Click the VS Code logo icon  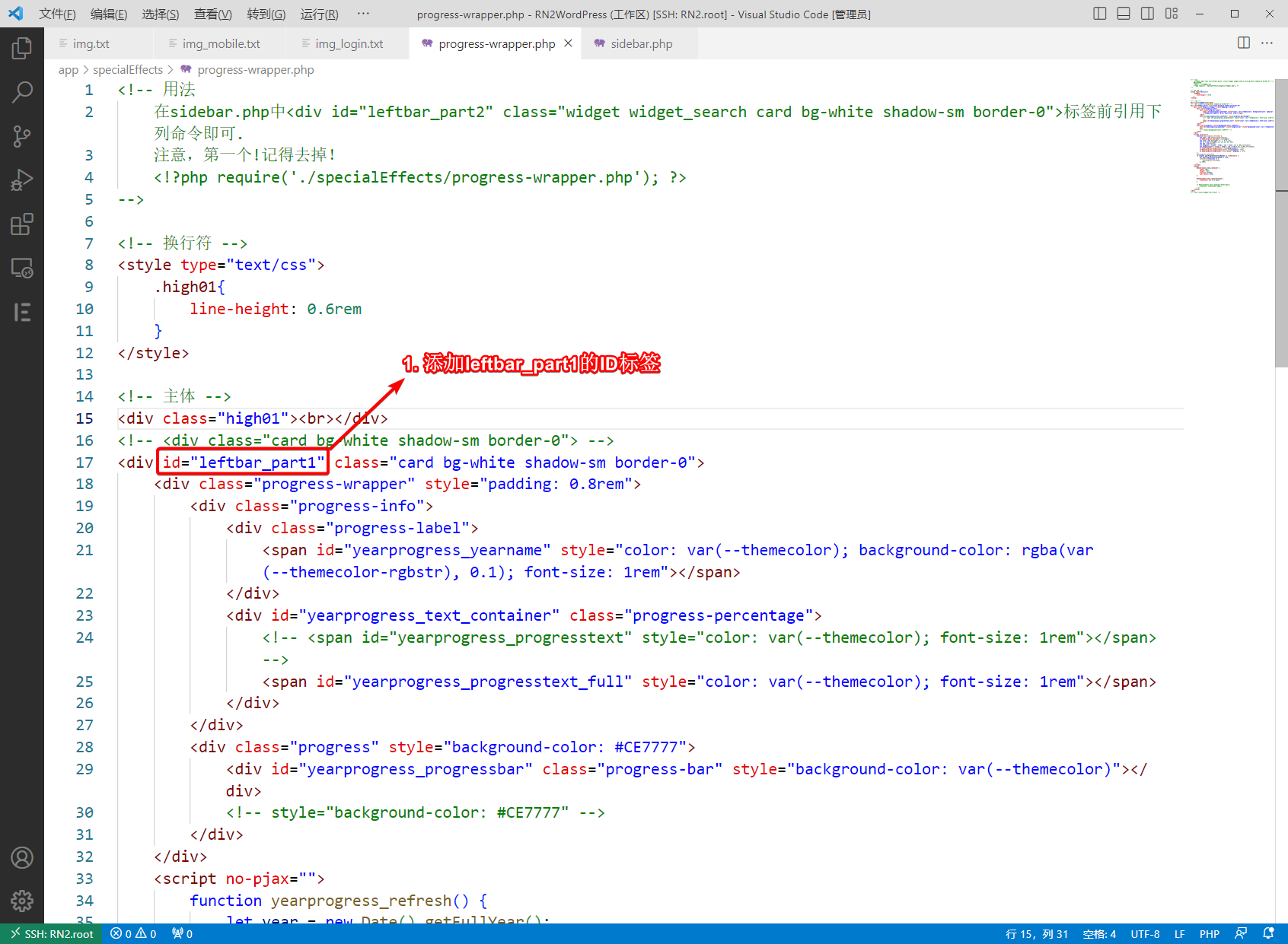(x=15, y=14)
